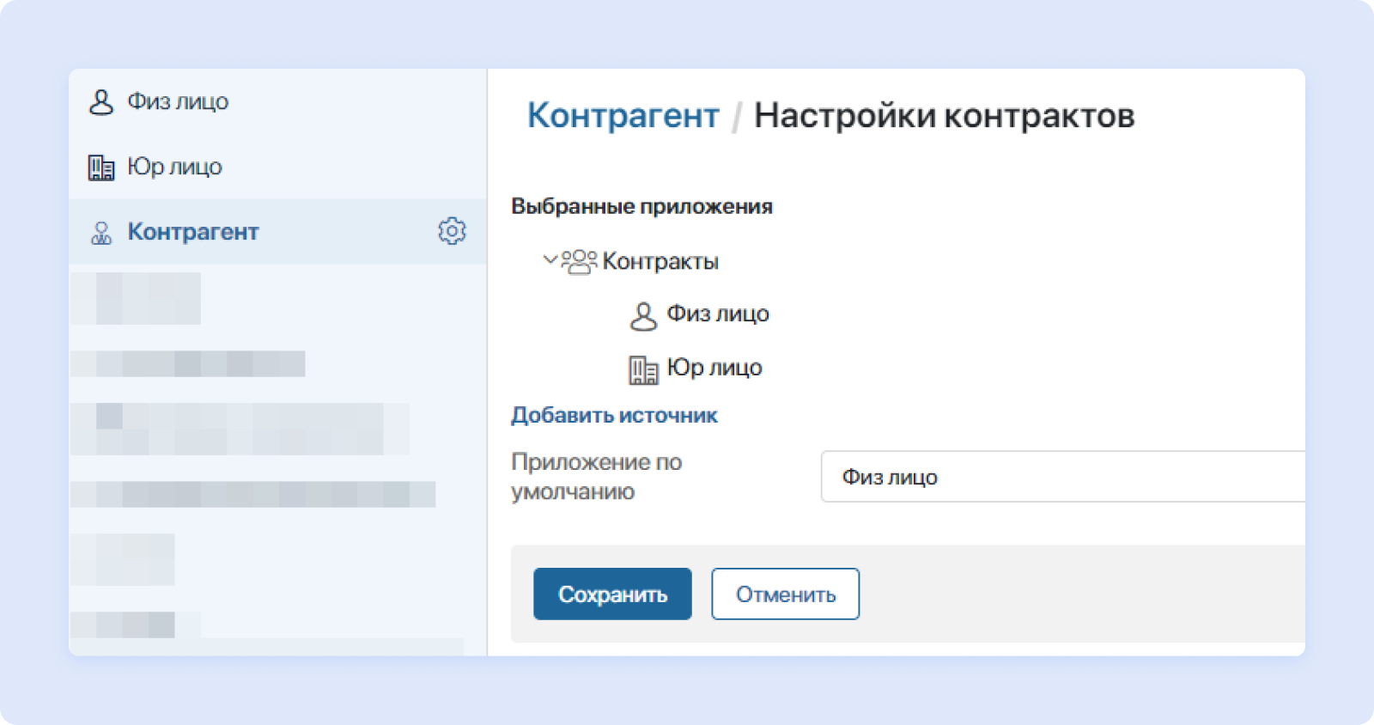The height and width of the screenshot is (725, 1374).
Task: Click the Контракты group people icon
Action: tap(579, 261)
